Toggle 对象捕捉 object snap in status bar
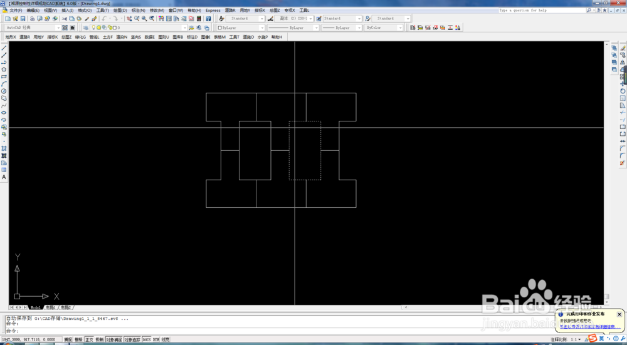Image resolution: width=627 pixels, height=345 pixels. 114,339
